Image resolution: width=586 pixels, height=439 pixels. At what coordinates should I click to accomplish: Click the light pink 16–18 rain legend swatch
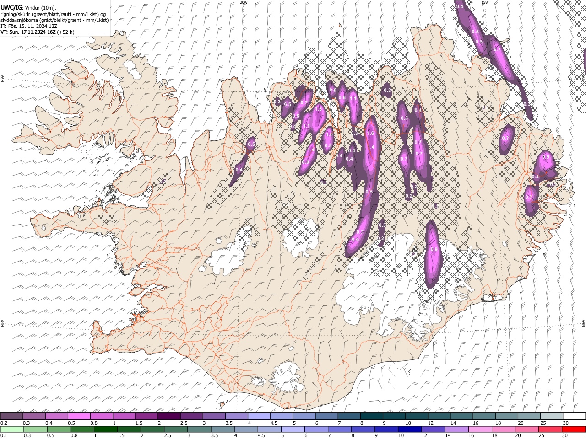(480, 429)
